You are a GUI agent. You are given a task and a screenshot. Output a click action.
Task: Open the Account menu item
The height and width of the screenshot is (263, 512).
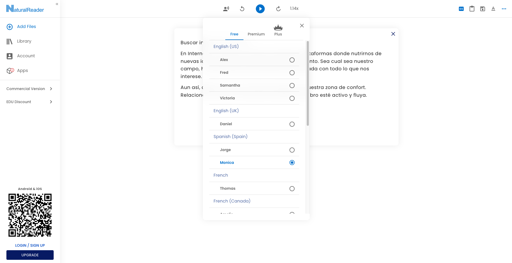point(26,56)
